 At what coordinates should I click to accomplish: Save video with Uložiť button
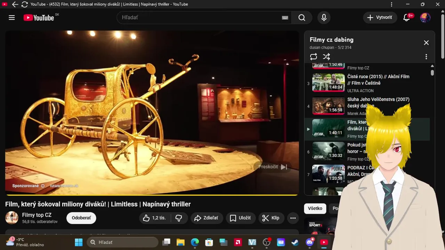[x=241, y=218]
